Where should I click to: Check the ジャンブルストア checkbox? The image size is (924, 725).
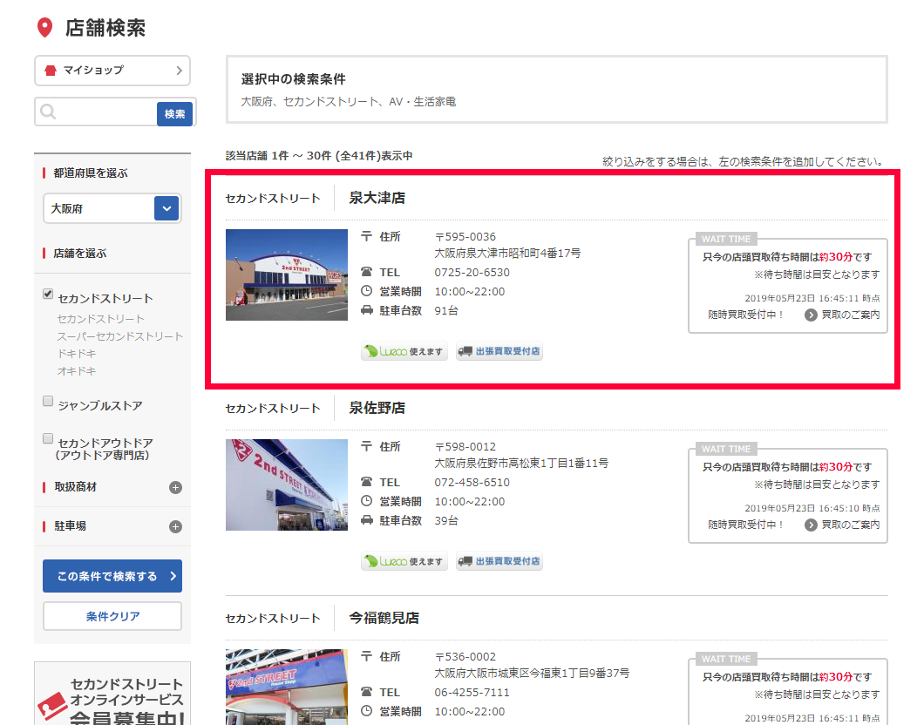48,402
